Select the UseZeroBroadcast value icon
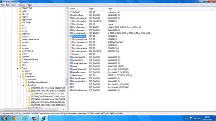This screenshot has width=216, height=121. pyautogui.click(x=71, y=90)
